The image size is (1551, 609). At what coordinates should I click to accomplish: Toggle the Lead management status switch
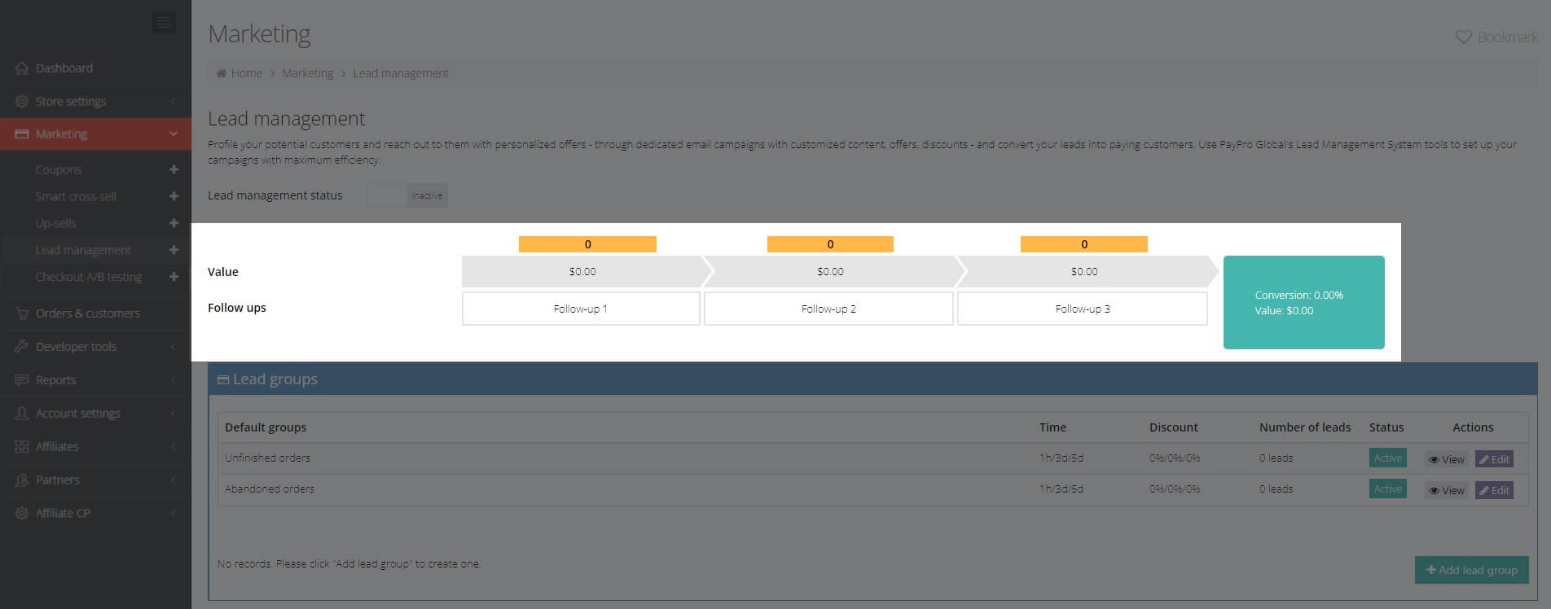pos(407,195)
